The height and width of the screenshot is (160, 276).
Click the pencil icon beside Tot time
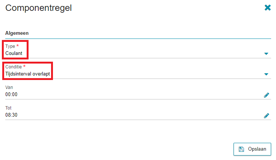[267, 116]
